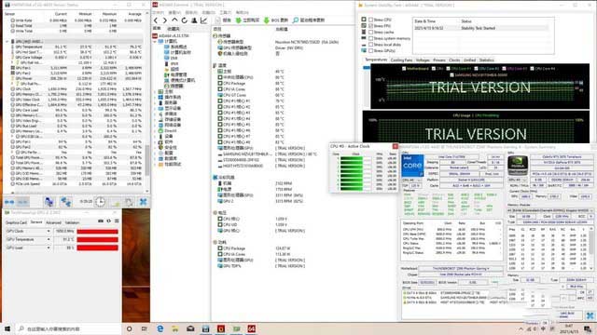The height and width of the screenshot is (335, 597).
Task: Click GPU-Z refresh icon
Action: pos(108,221)
